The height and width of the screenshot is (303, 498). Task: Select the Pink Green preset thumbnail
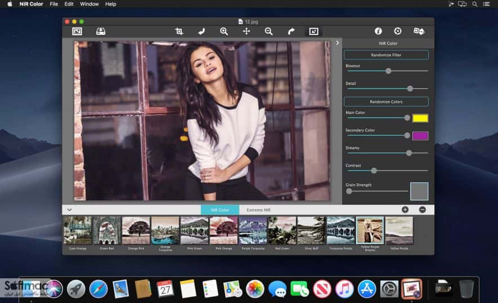pyautogui.click(x=194, y=231)
